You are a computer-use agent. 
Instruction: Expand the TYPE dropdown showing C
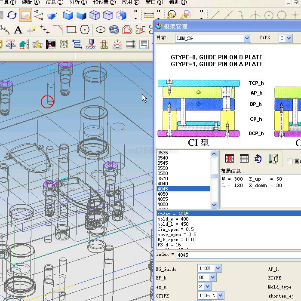pyautogui.click(x=289, y=38)
